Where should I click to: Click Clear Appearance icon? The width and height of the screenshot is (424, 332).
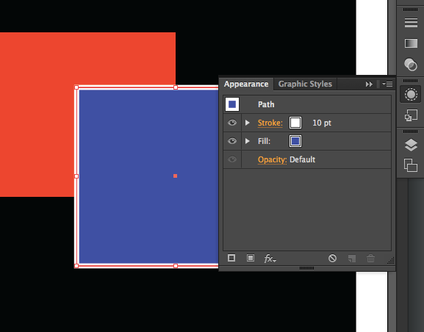(x=332, y=259)
